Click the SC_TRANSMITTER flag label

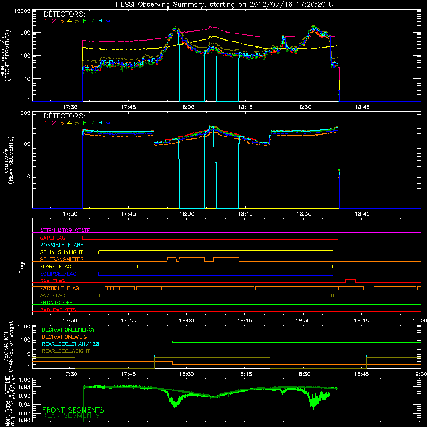click(x=62, y=259)
